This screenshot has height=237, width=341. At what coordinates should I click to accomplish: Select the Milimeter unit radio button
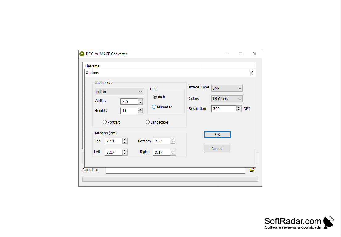154,107
